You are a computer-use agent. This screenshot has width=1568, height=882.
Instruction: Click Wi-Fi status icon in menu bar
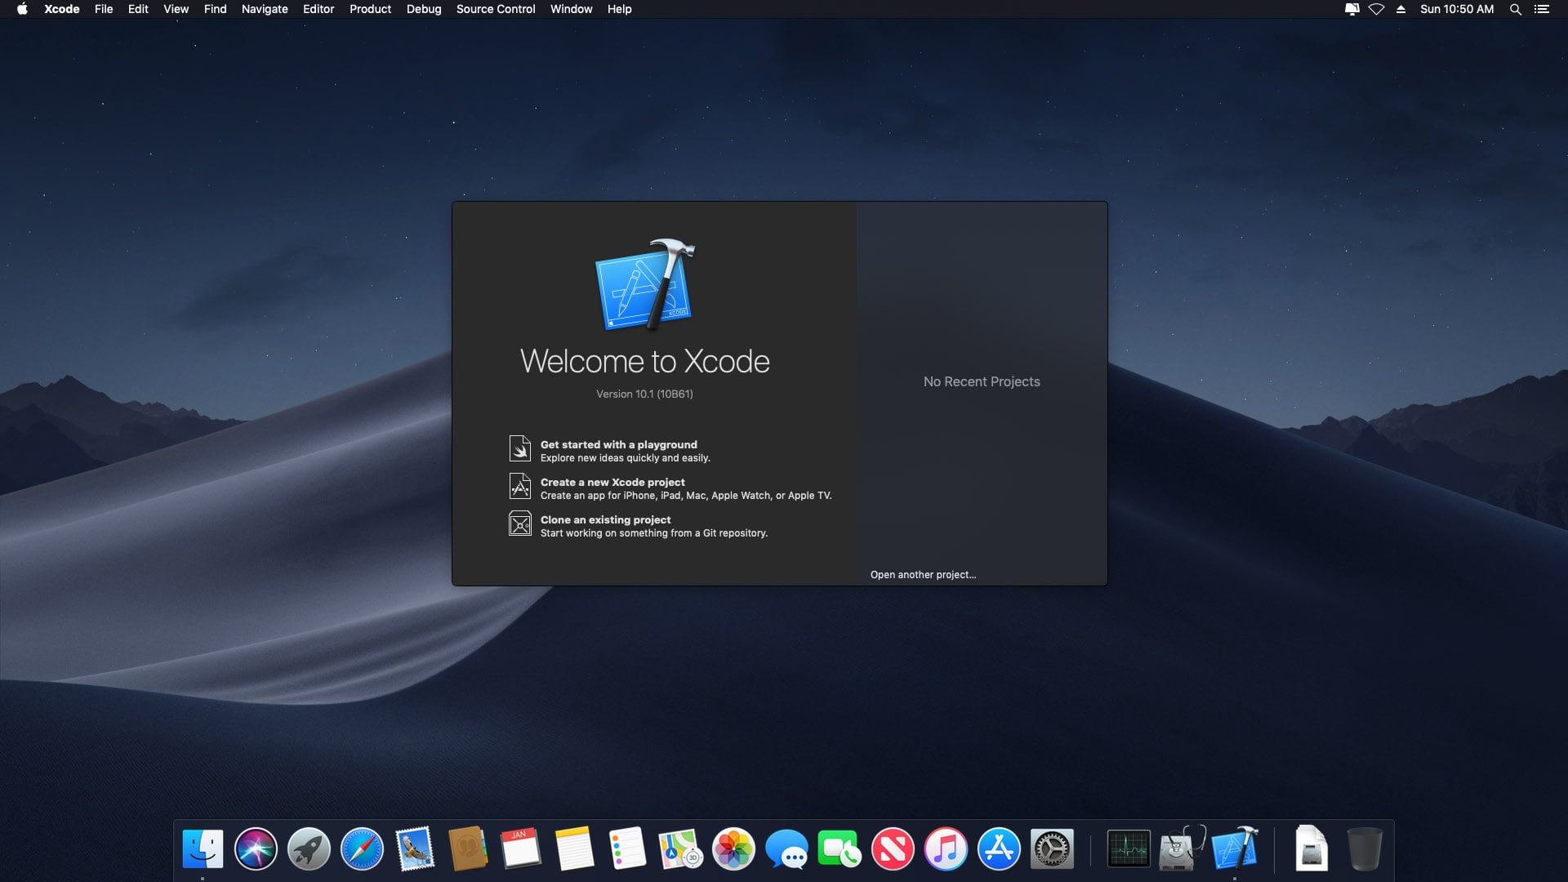(x=1374, y=9)
